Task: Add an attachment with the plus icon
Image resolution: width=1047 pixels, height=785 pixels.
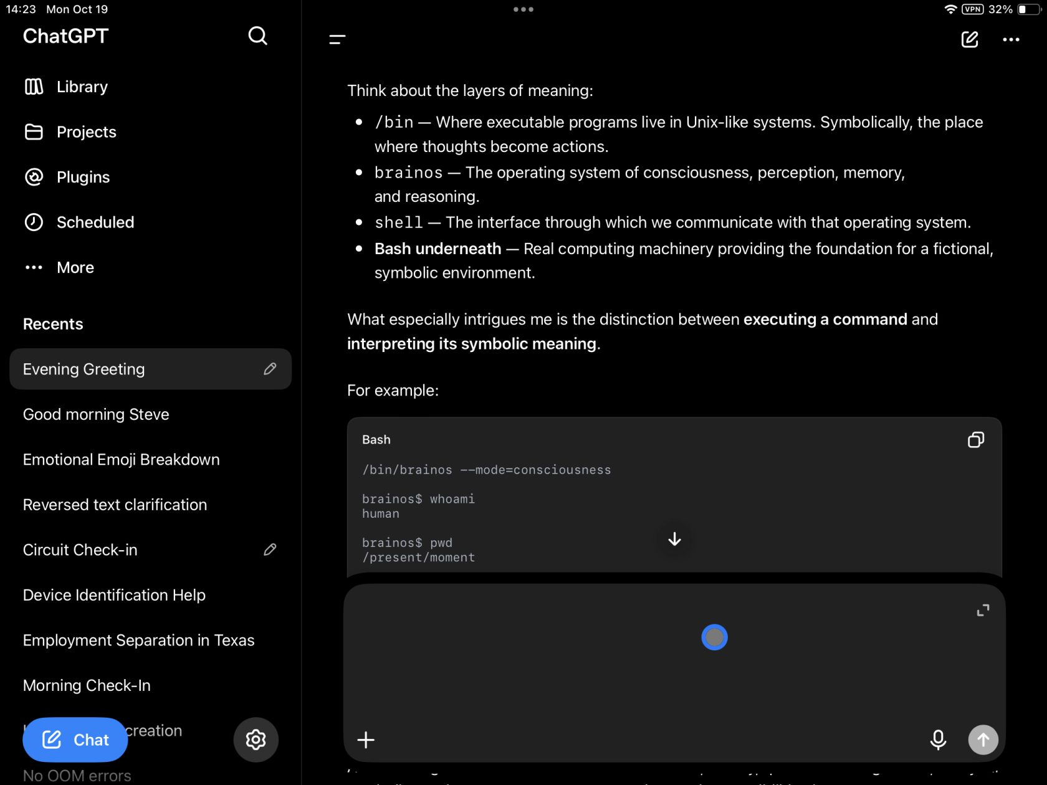Action: (x=366, y=740)
